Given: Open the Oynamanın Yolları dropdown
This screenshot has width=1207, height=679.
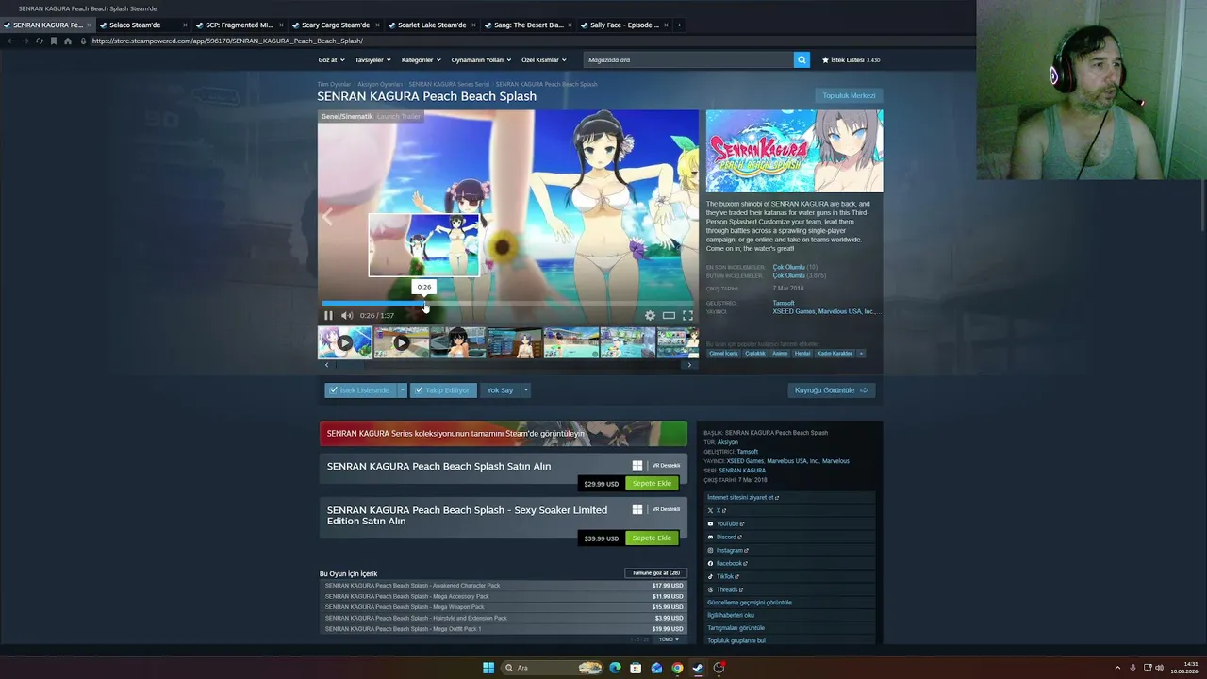Looking at the screenshot, I should click(481, 59).
